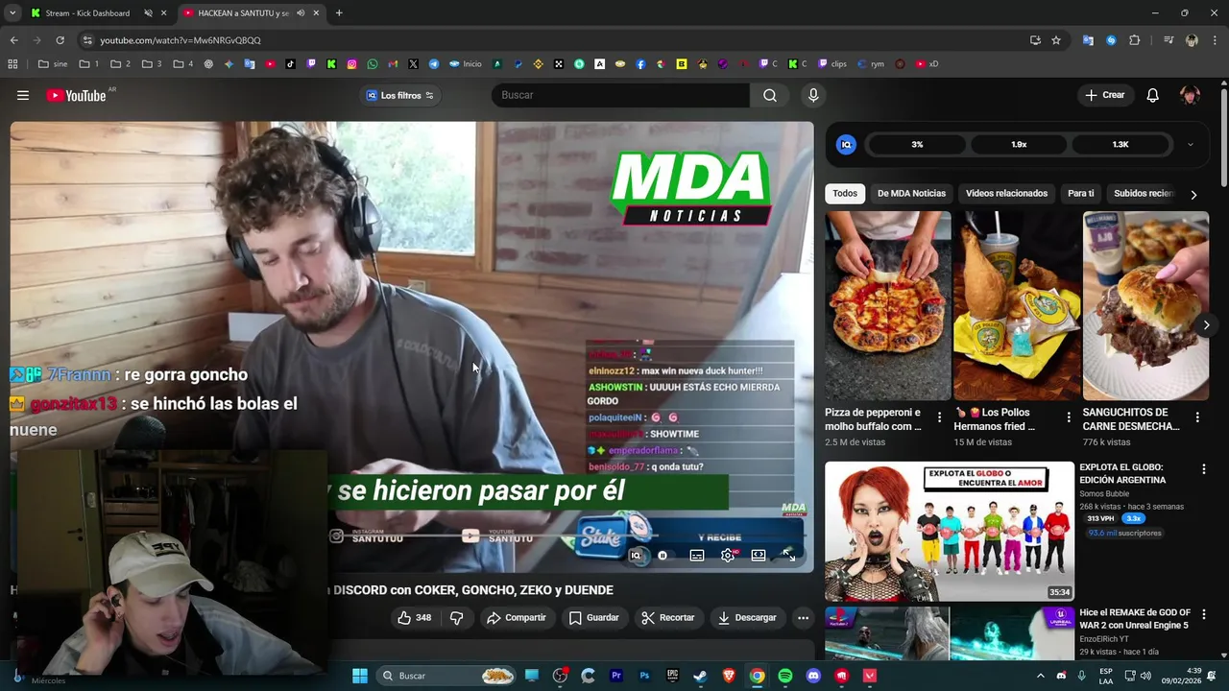The image size is (1229, 691).
Task: Open the TikTok bookmark icon
Action: click(x=291, y=64)
